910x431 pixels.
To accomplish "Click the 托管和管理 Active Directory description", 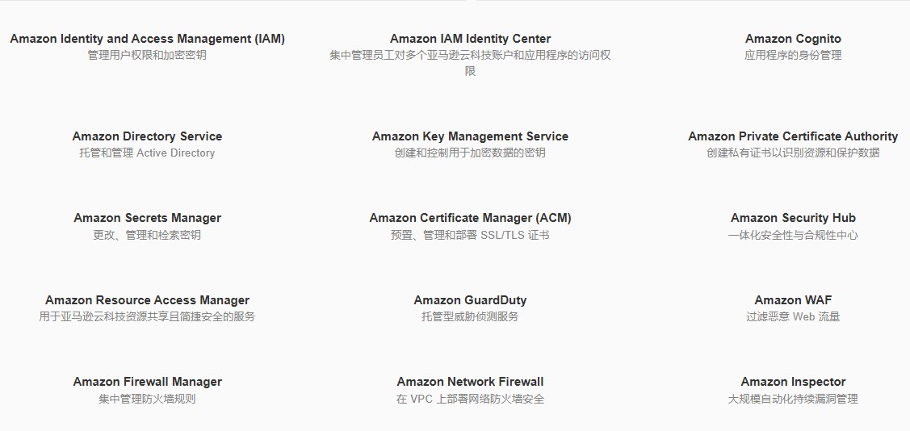I will 147,153.
